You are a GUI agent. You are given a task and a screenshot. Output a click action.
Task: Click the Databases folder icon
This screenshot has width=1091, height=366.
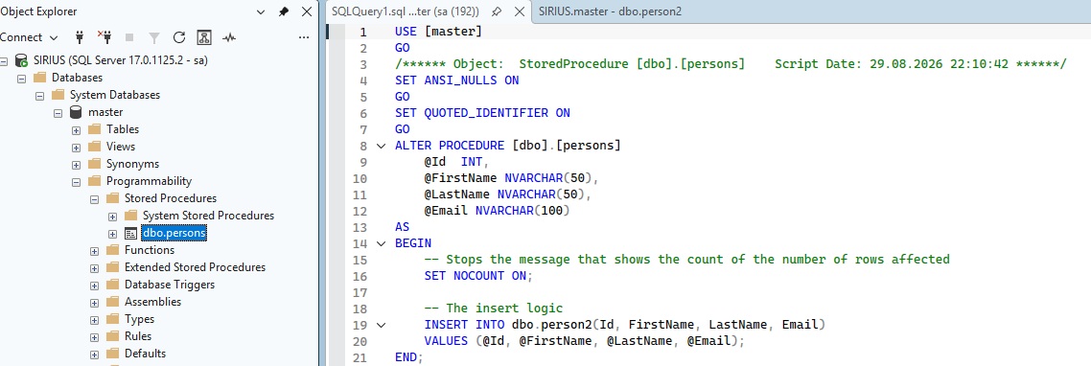(x=39, y=78)
